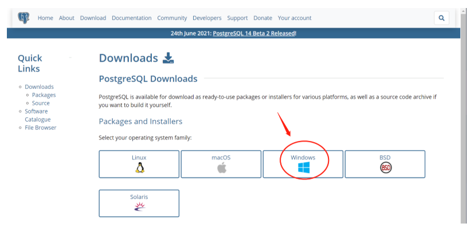
Task: Select the BSD label in its box
Action: 385,158
